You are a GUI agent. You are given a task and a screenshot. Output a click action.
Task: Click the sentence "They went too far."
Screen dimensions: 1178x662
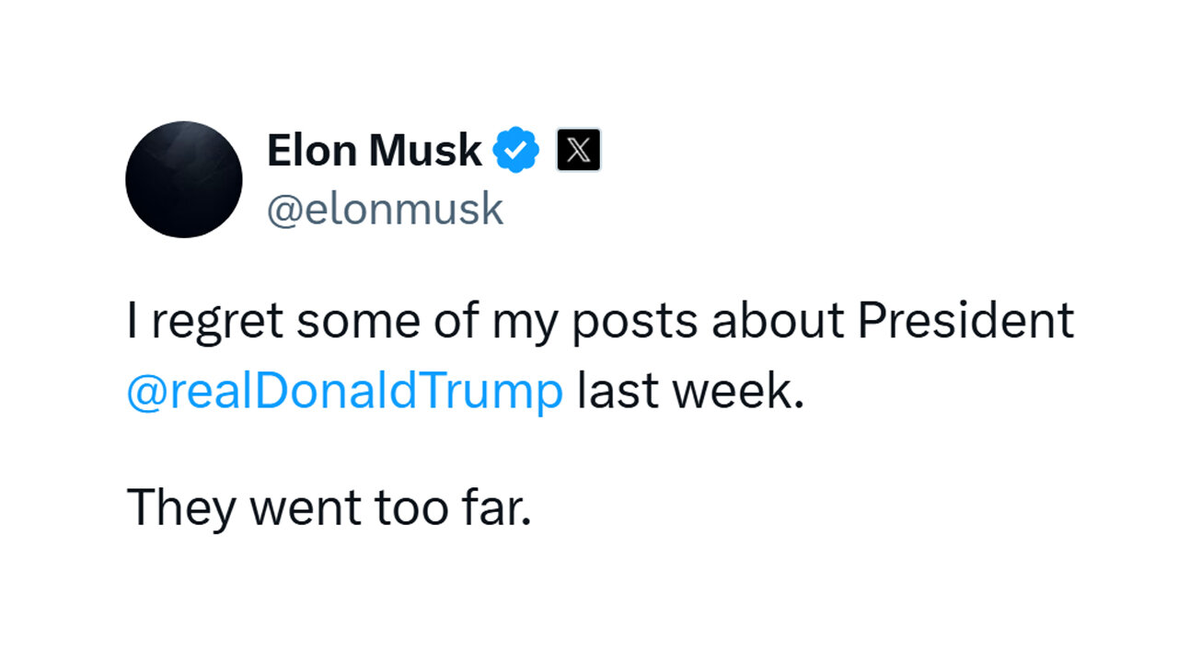pos(329,507)
